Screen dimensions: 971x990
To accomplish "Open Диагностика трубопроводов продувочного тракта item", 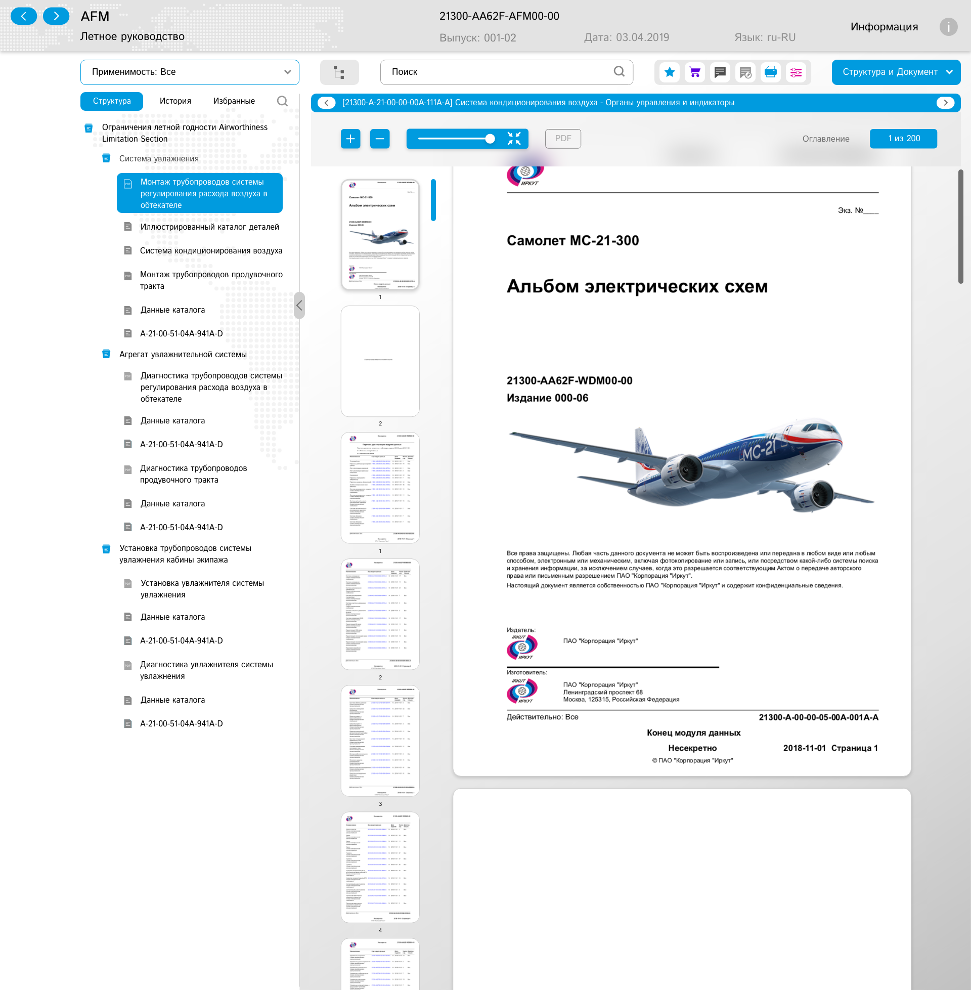I will tap(193, 474).
